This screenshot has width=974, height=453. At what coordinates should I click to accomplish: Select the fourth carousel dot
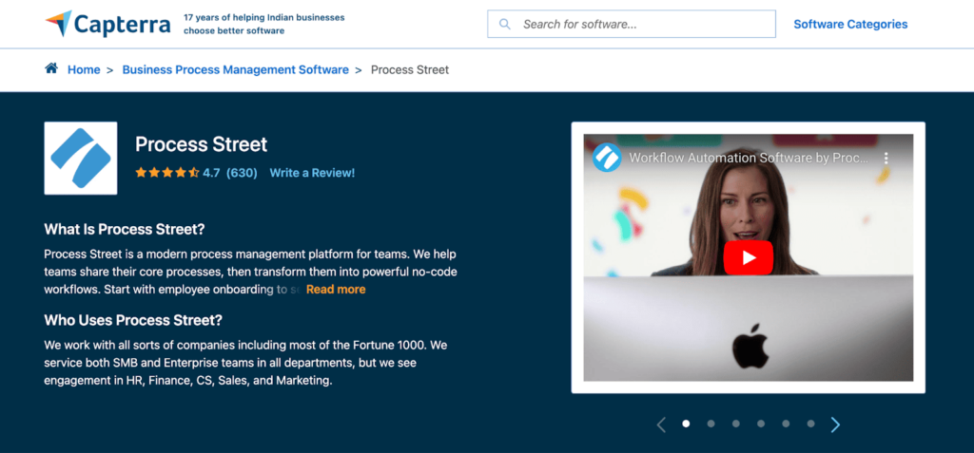click(761, 424)
